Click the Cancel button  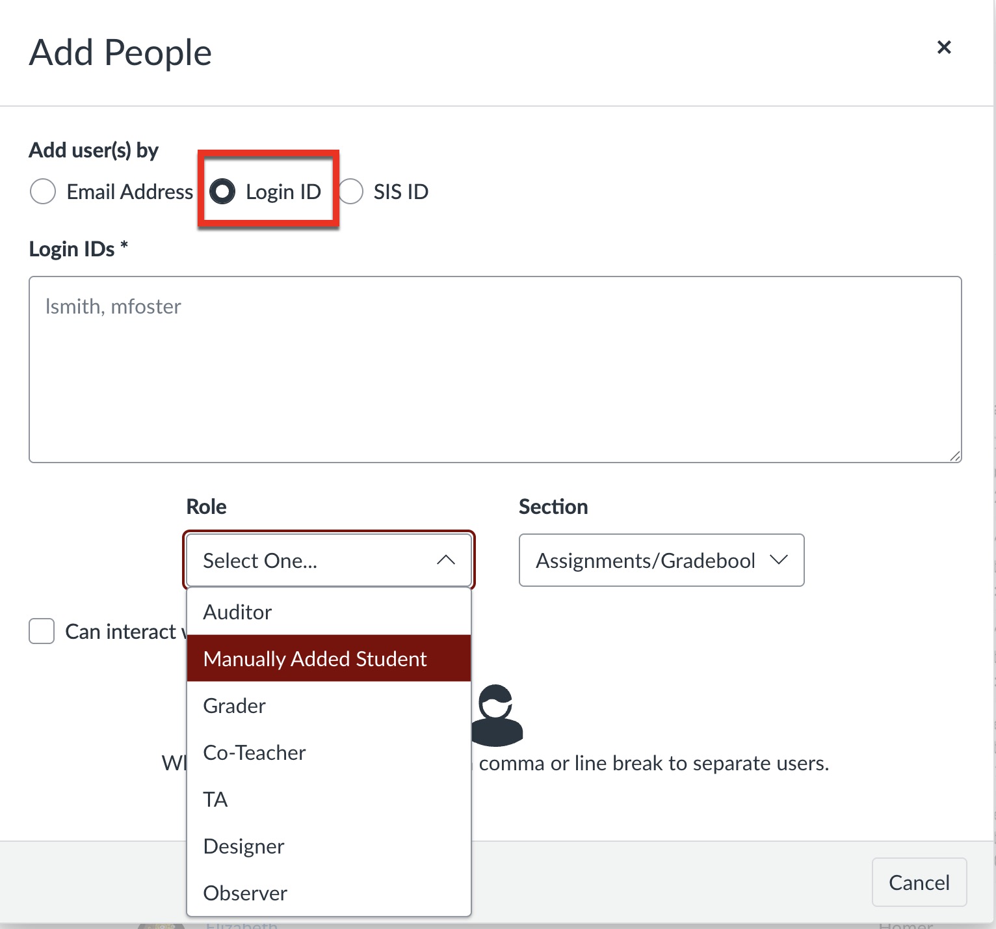(919, 882)
